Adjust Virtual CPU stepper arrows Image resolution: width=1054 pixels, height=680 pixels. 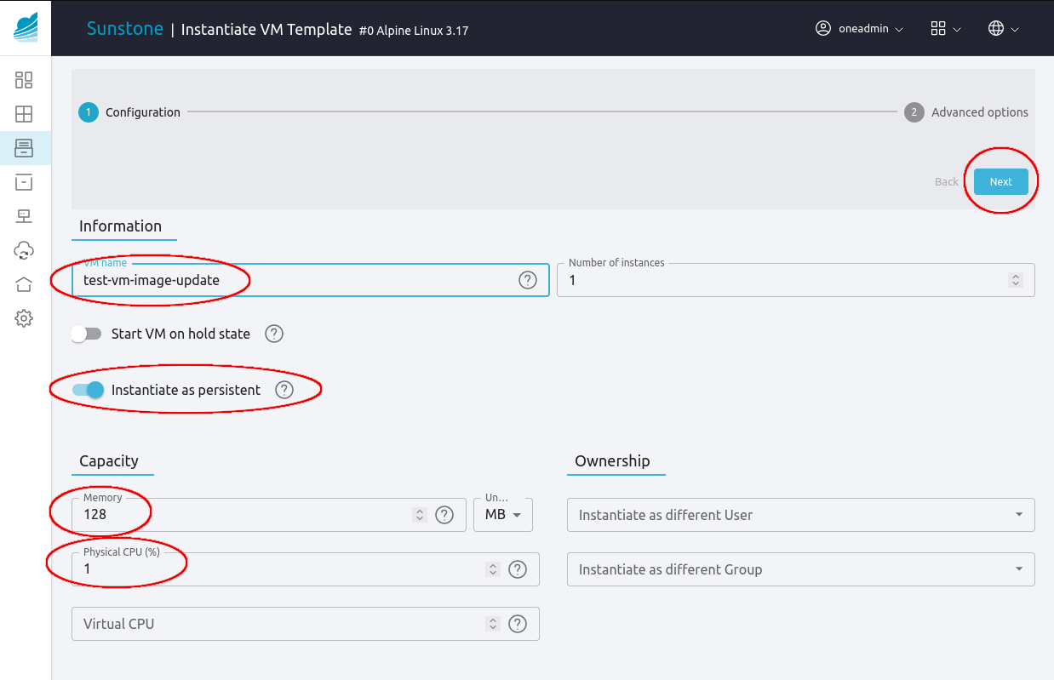(x=492, y=624)
